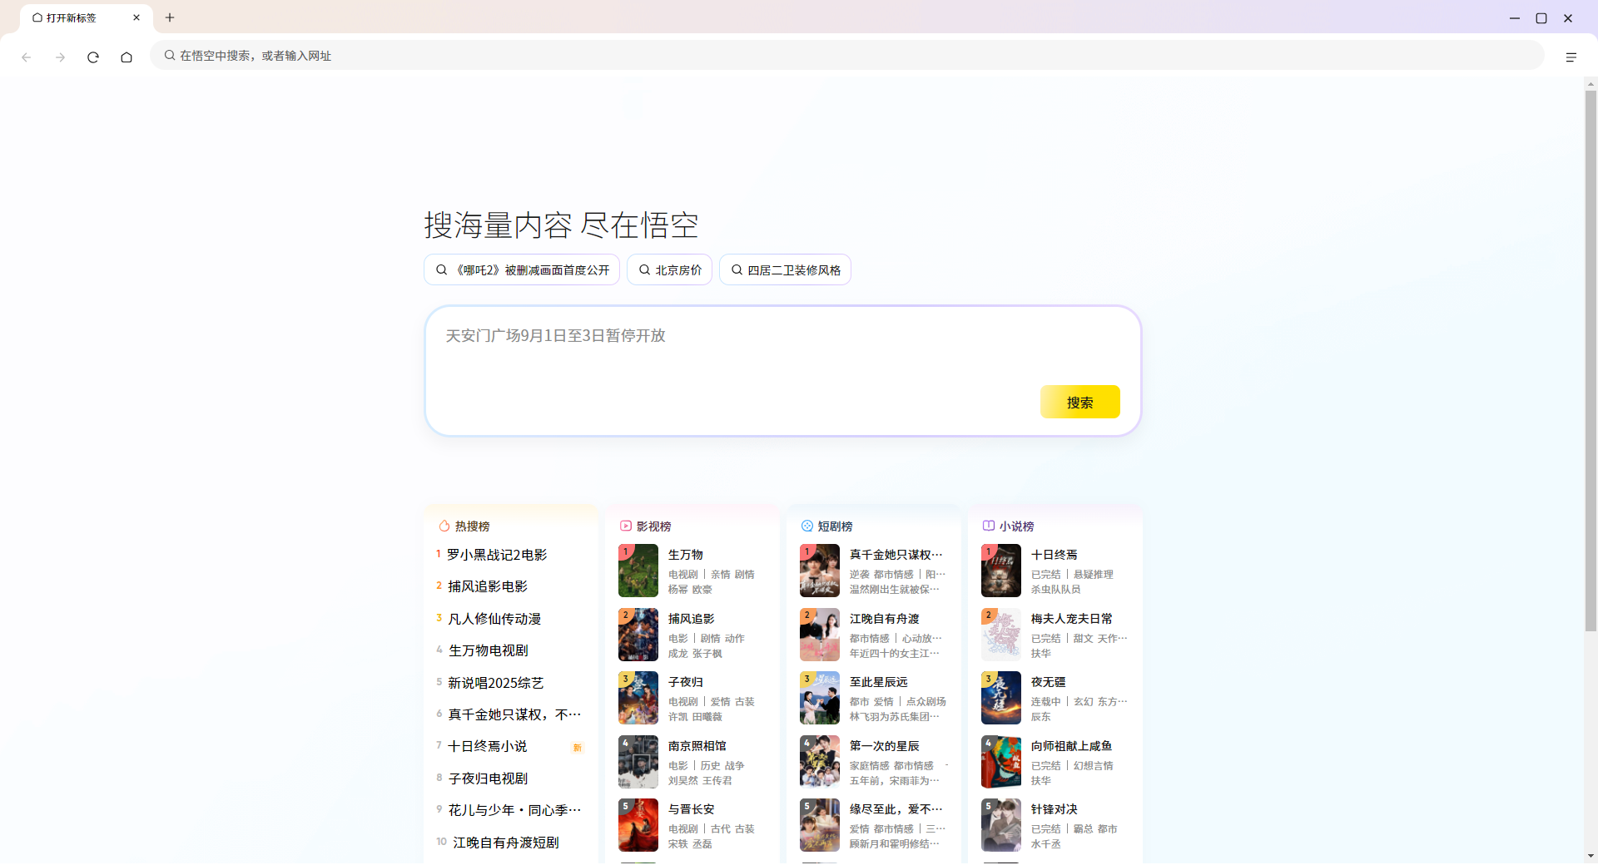Reload the current page
This screenshot has width=1598, height=865.
pos(92,57)
